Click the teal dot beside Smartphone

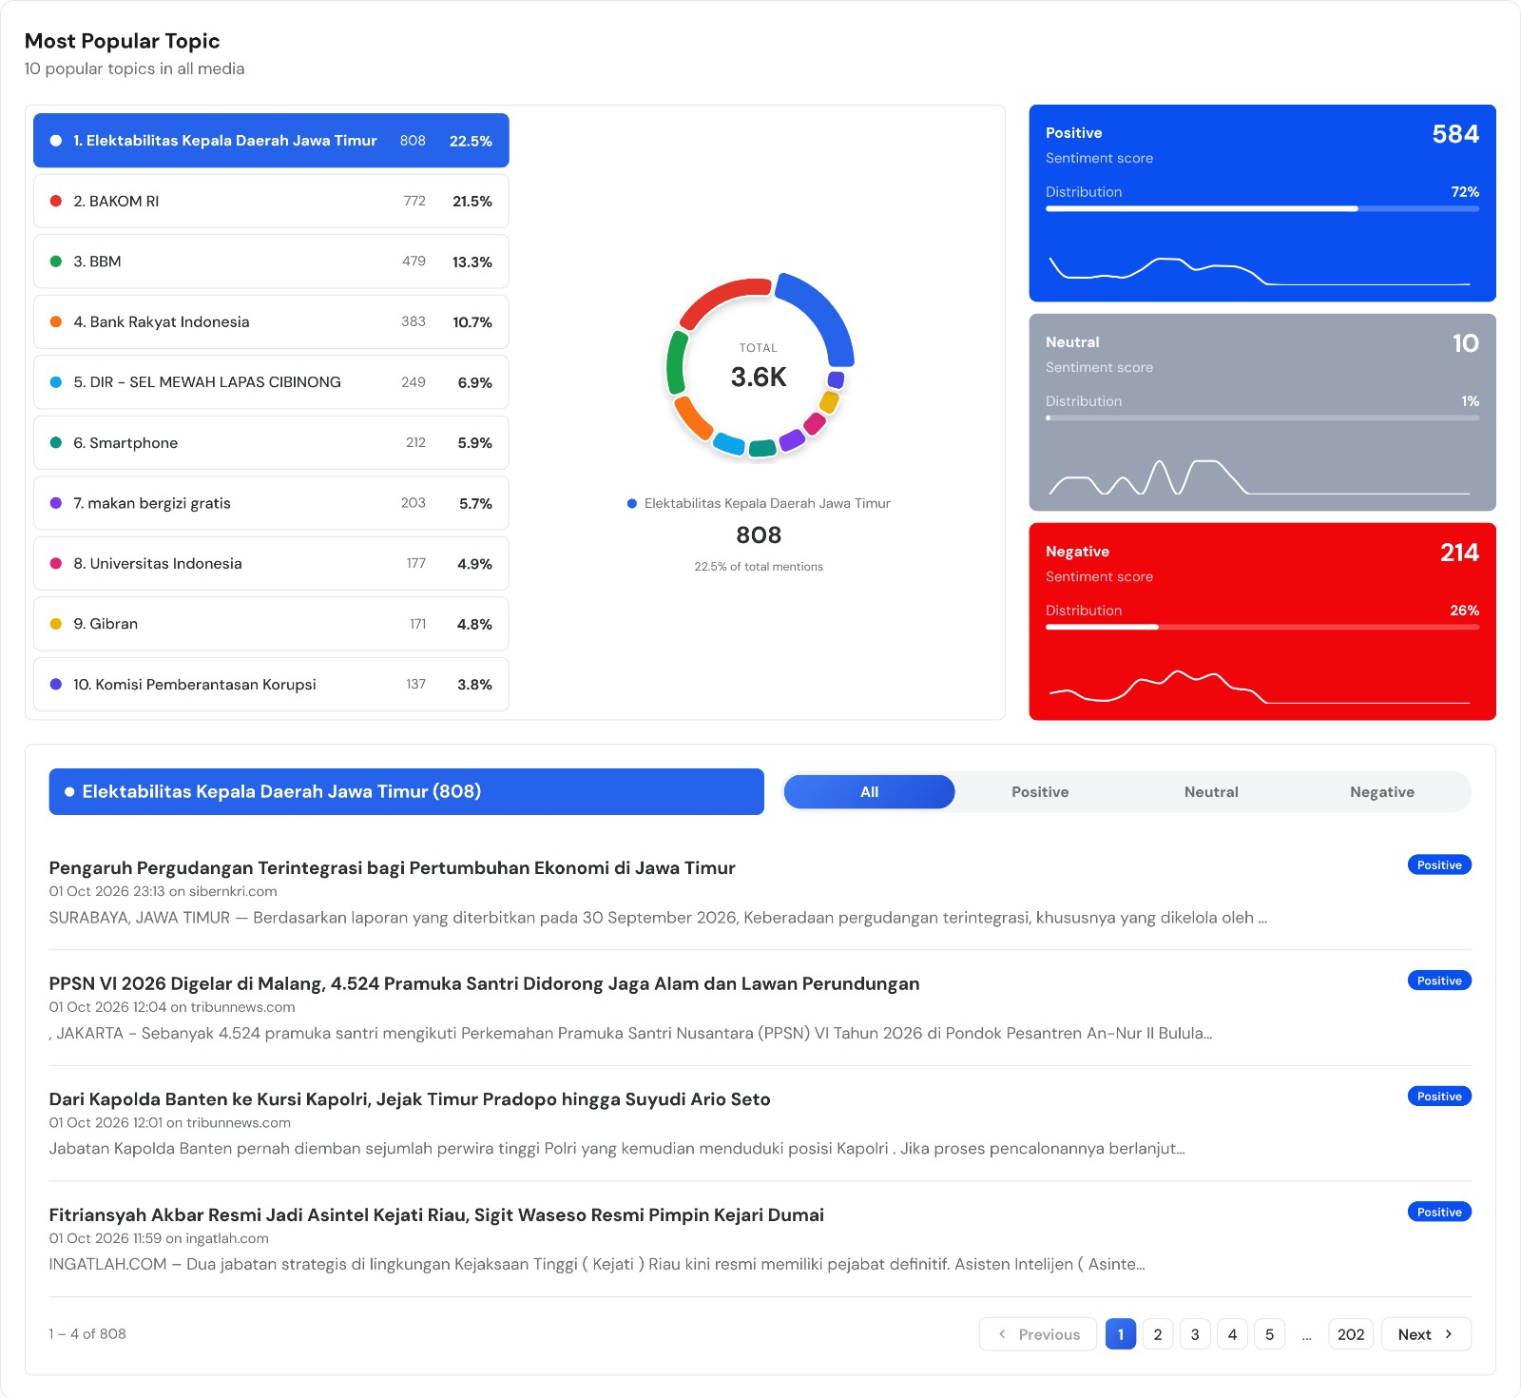pos(56,442)
